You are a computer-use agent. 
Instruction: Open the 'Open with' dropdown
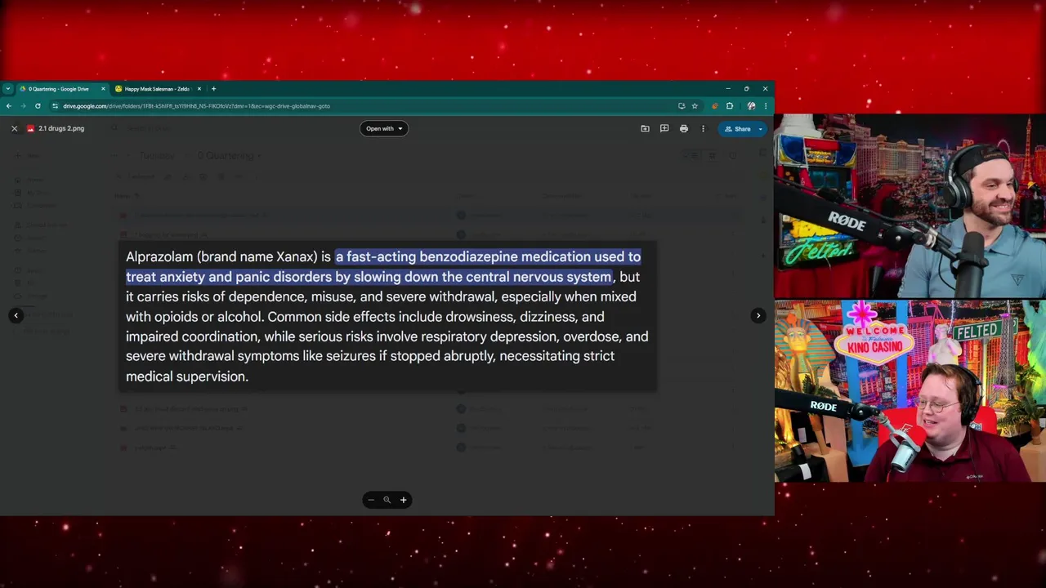(x=384, y=128)
